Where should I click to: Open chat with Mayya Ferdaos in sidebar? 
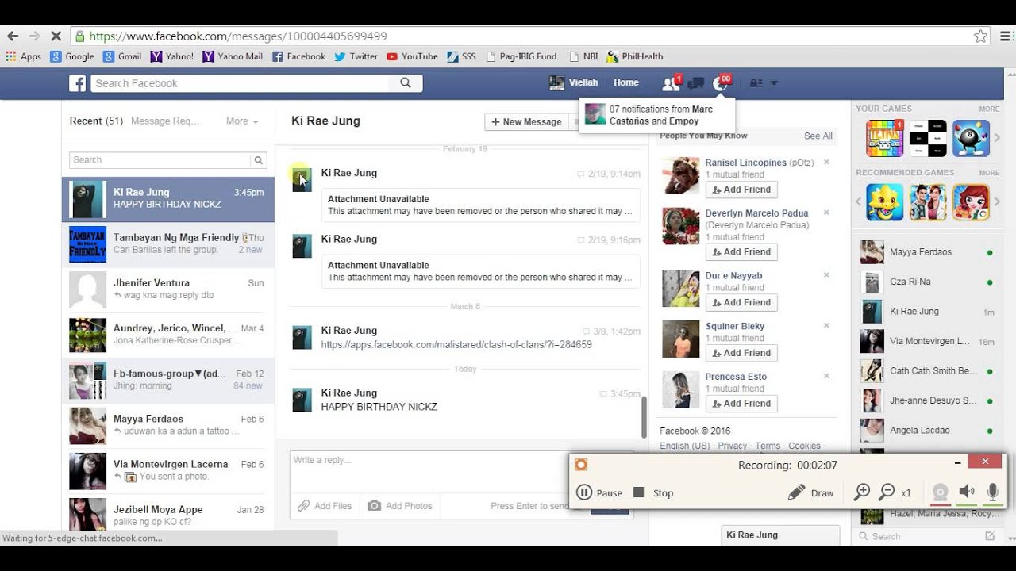(929, 252)
